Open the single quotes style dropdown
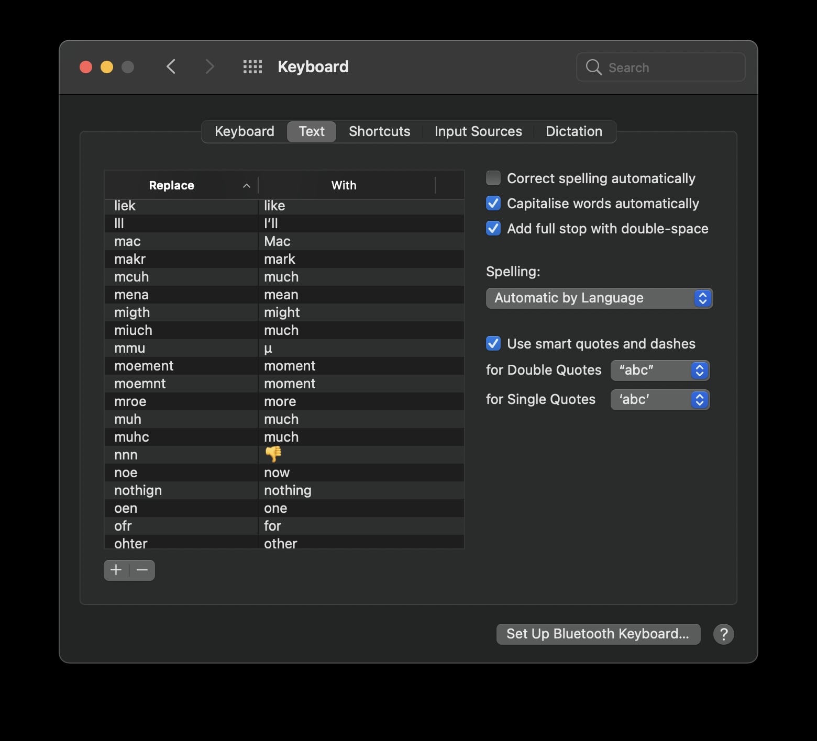Screen dimensions: 817x741 pyautogui.click(x=659, y=400)
